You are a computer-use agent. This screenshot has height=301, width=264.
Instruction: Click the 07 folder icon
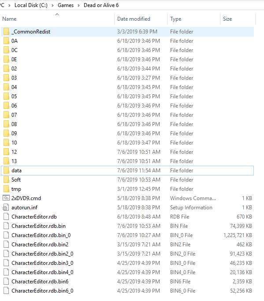click(6, 115)
